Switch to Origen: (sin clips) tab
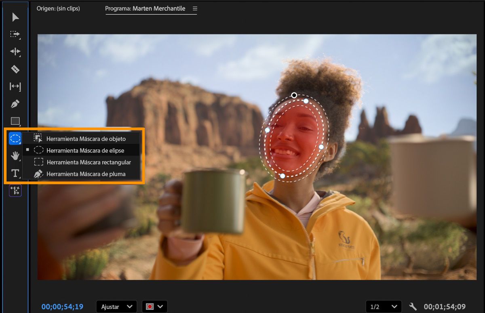 pyautogui.click(x=58, y=8)
